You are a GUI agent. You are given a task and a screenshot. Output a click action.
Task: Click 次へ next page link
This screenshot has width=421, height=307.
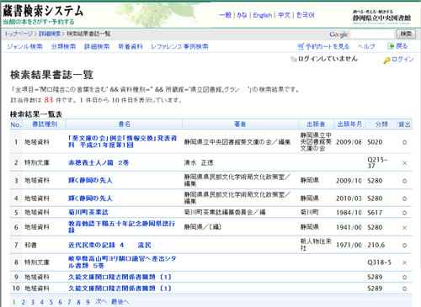pyautogui.click(x=101, y=302)
